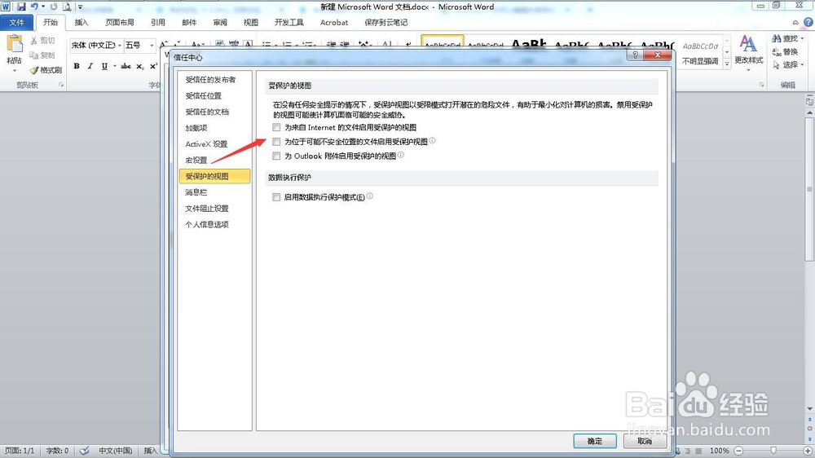Image resolution: width=815 pixels, height=458 pixels.
Task: Click the Change Styles (更改样式) icon
Action: [748, 44]
